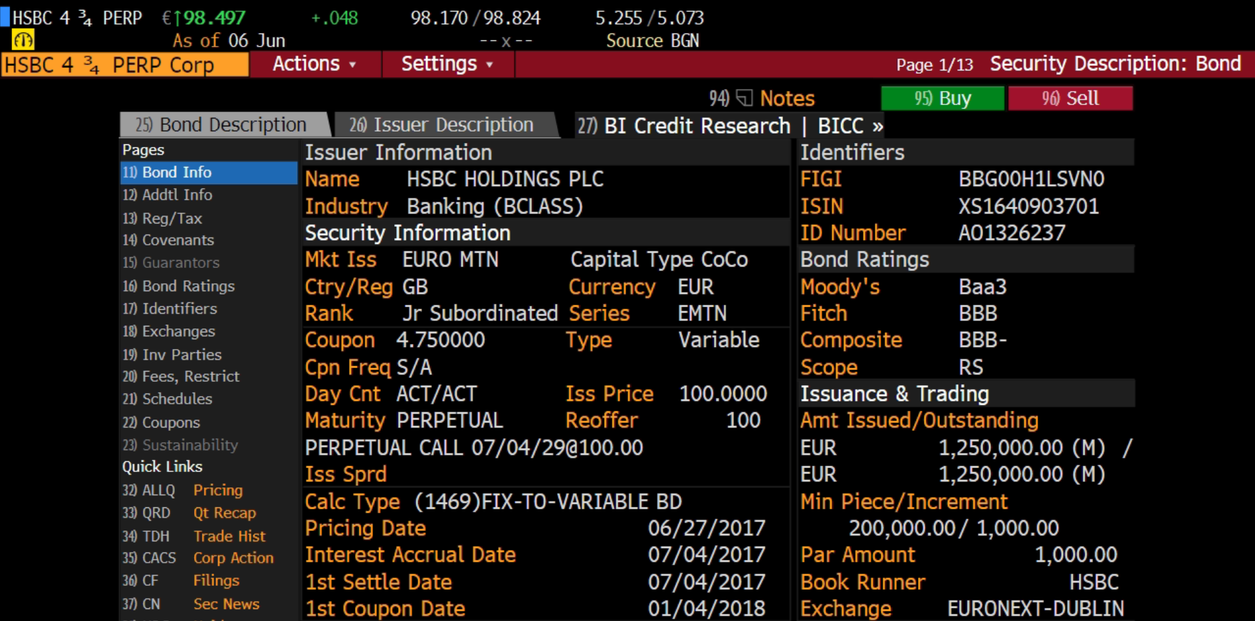
Task: Select the Reg/Tax page
Action: pyautogui.click(x=208, y=218)
